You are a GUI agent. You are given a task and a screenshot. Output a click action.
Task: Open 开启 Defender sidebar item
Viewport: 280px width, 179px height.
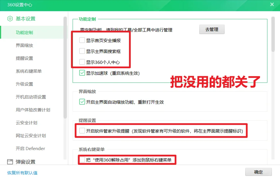[30, 149]
